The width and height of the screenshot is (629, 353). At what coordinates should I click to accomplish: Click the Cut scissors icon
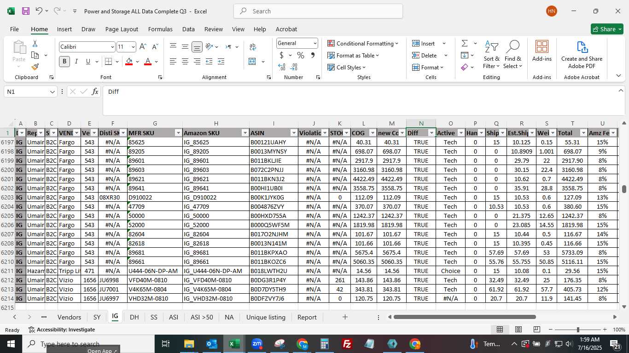point(35,44)
